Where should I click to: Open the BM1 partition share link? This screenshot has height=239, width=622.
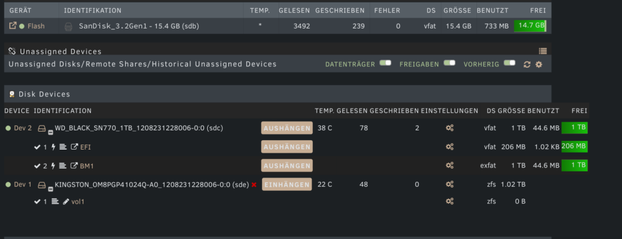click(x=74, y=166)
